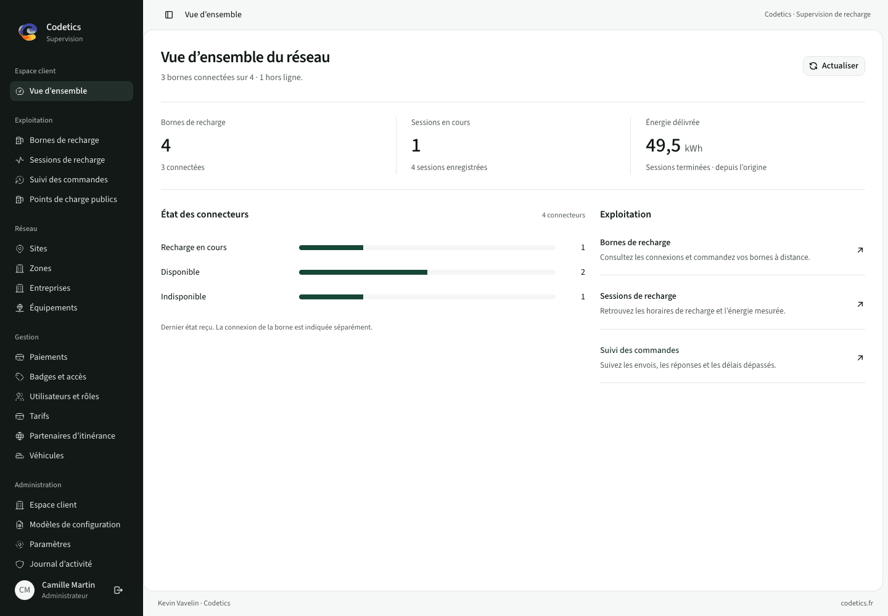Click the '4 connecteurs' label
Image resolution: width=888 pixels, height=616 pixels.
[x=564, y=215]
